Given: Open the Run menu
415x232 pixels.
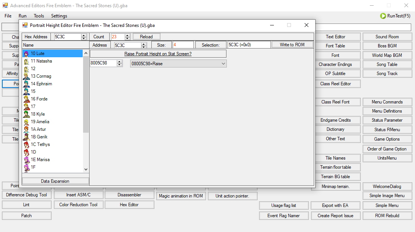Looking at the screenshot, I should coord(22,16).
